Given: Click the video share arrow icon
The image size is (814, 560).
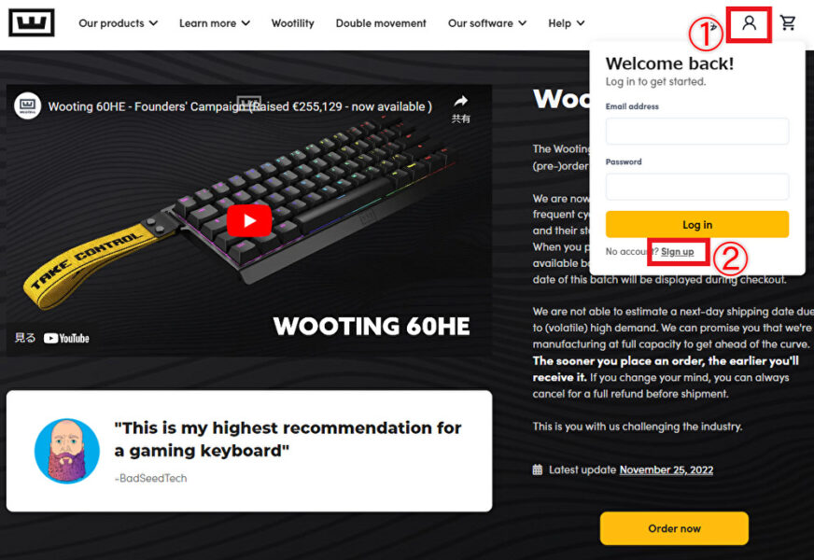Looking at the screenshot, I should pos(460,101).
